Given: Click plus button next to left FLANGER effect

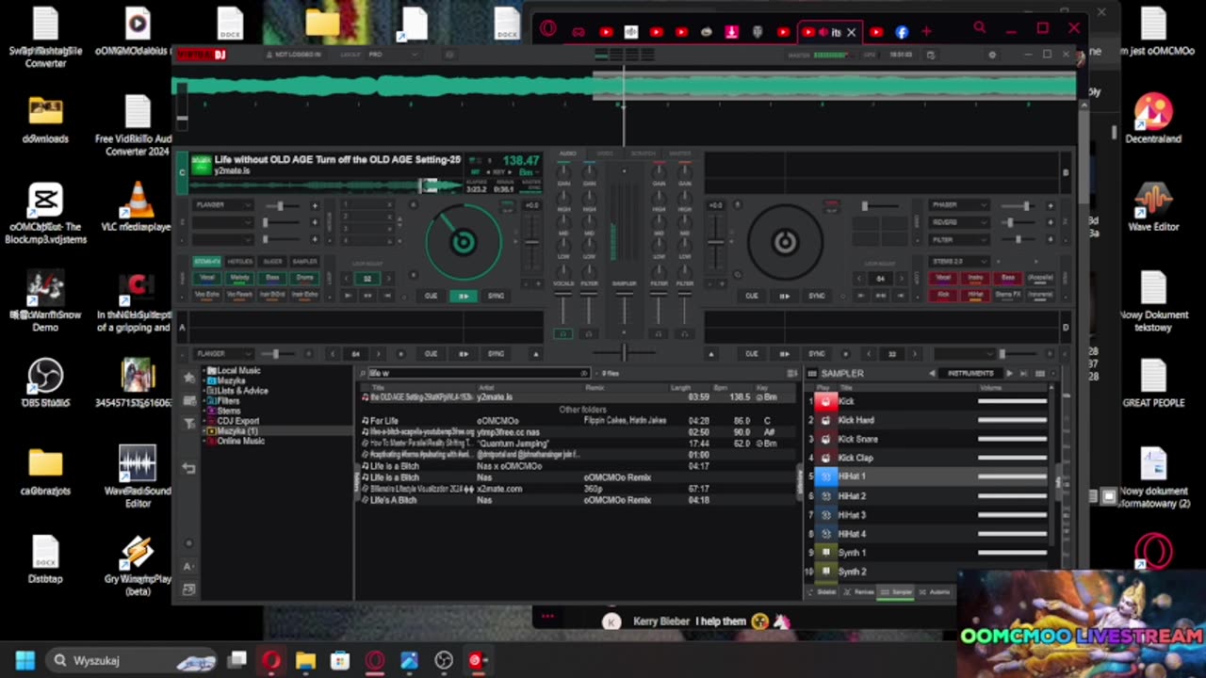Looking at the screenshot, I should click(x=315, y=205).
